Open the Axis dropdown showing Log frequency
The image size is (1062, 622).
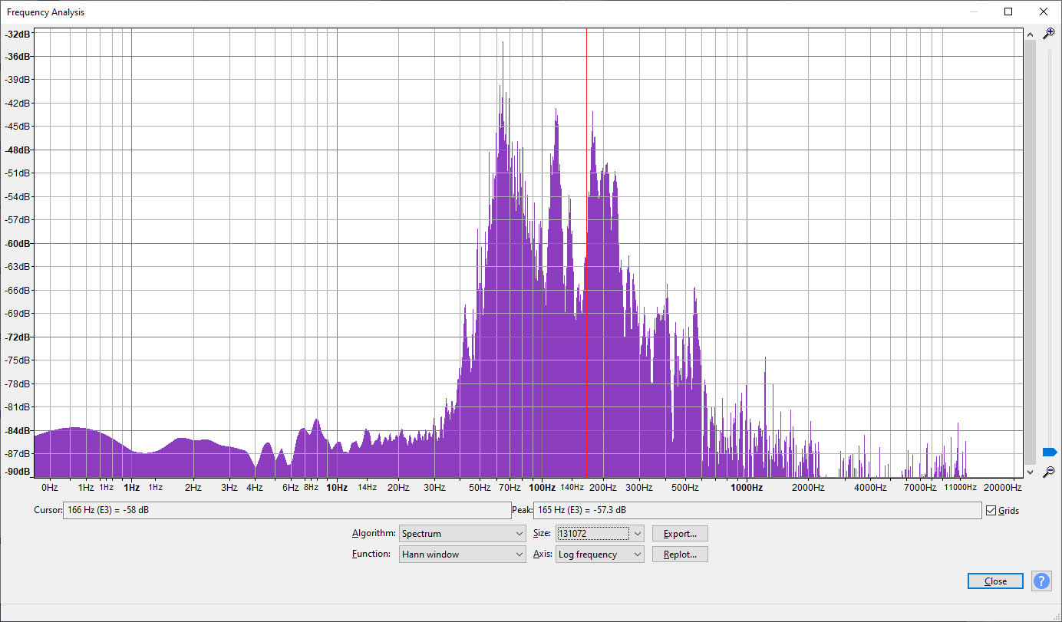click(x=600, y=555)
